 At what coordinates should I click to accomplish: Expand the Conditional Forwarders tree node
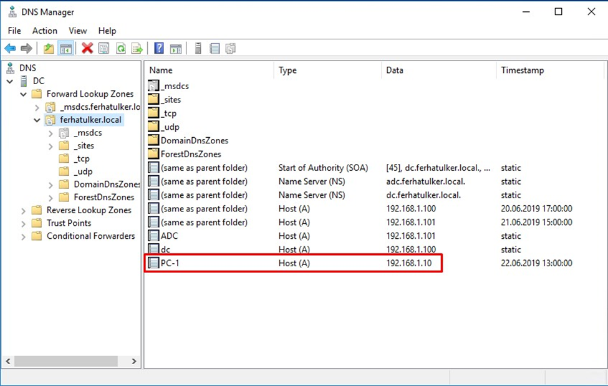pos(24,236)
